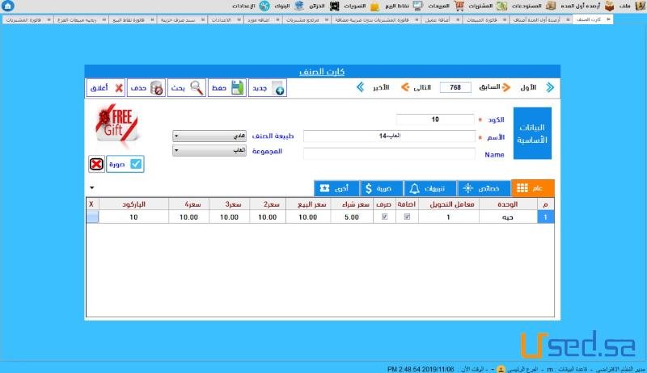Viewport: 647px width, 373px height.
Task: Switch to the أخرى other tab
Action: click(x=336, y=188)
